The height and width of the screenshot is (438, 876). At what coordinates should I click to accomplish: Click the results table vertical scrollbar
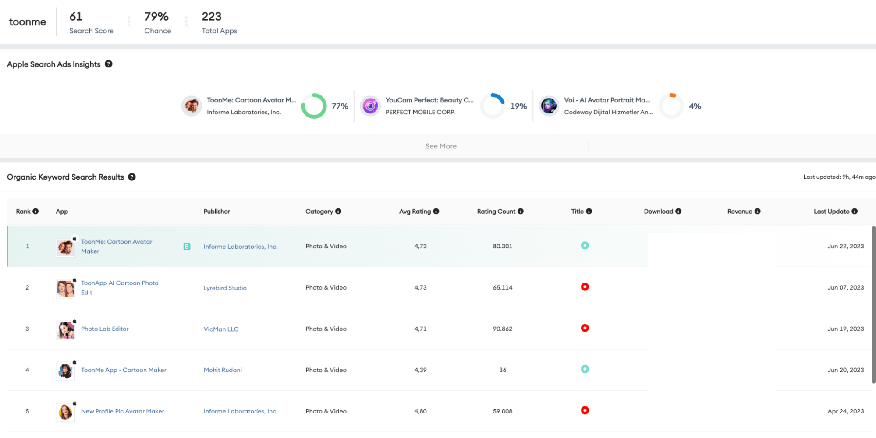click(873, 305)
